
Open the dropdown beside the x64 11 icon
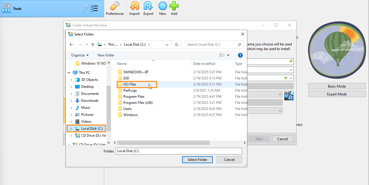280,94
